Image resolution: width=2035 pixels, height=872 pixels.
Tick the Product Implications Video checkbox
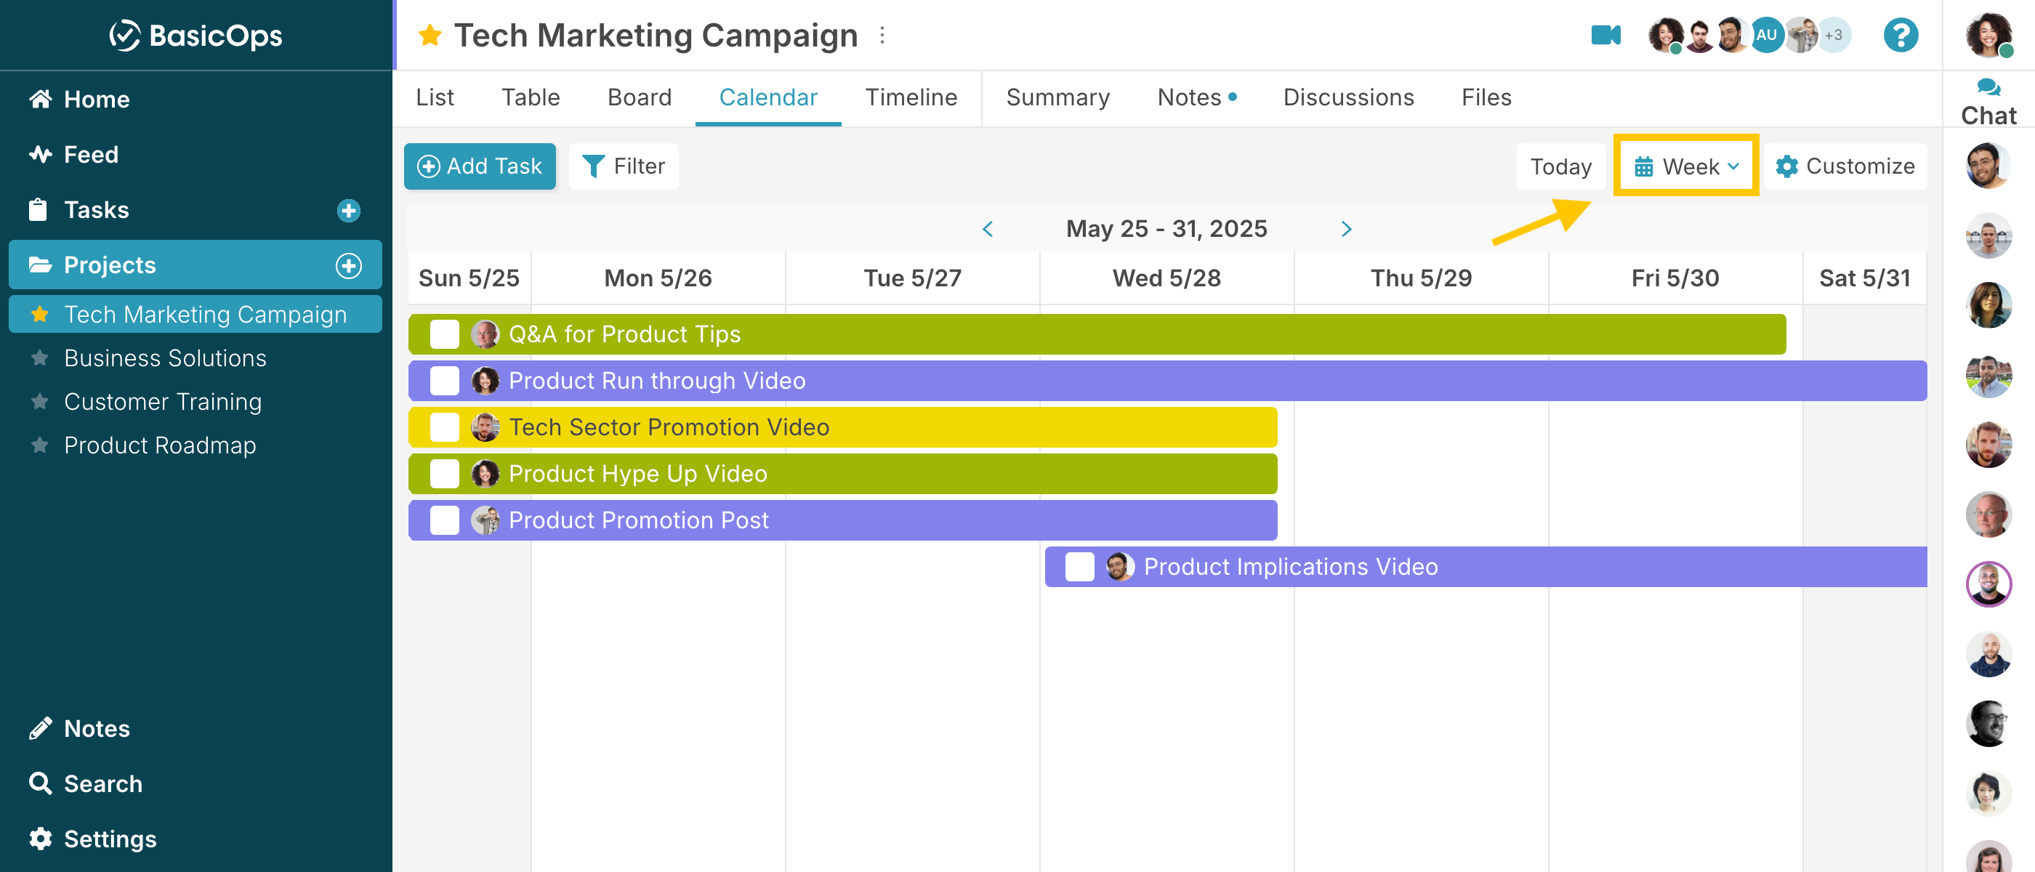pyautogui.click(x=1079, y=566)
